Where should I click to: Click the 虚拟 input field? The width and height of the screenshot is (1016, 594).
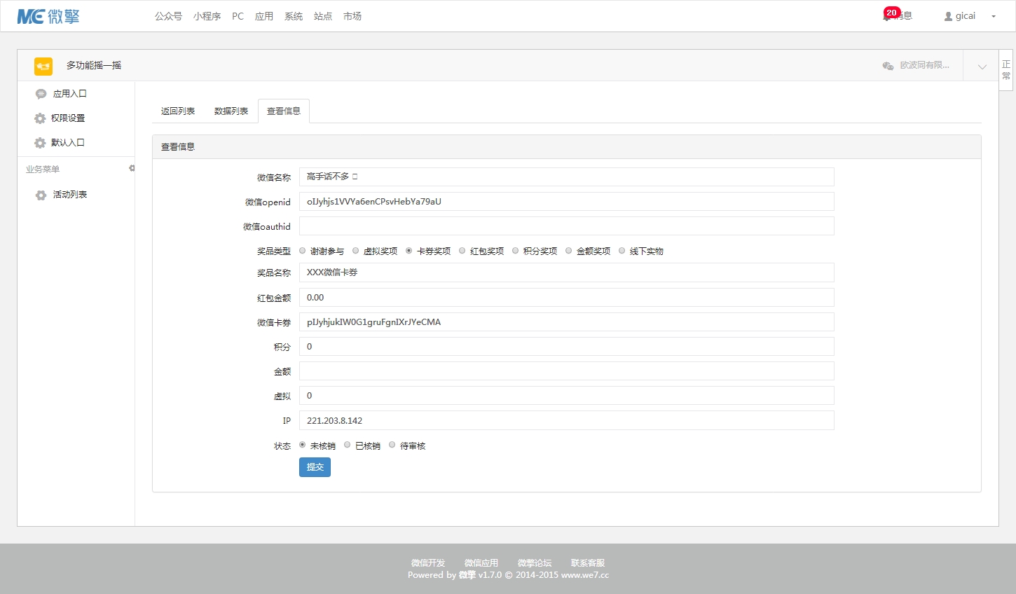coord(567,396)
